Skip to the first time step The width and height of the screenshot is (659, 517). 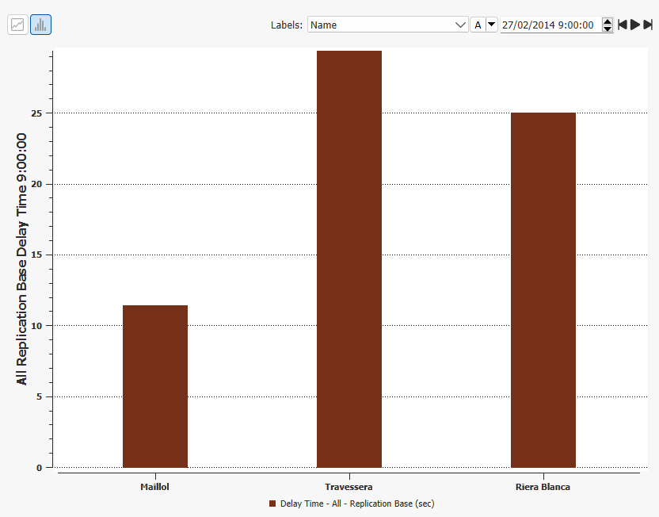coord(623,25)
